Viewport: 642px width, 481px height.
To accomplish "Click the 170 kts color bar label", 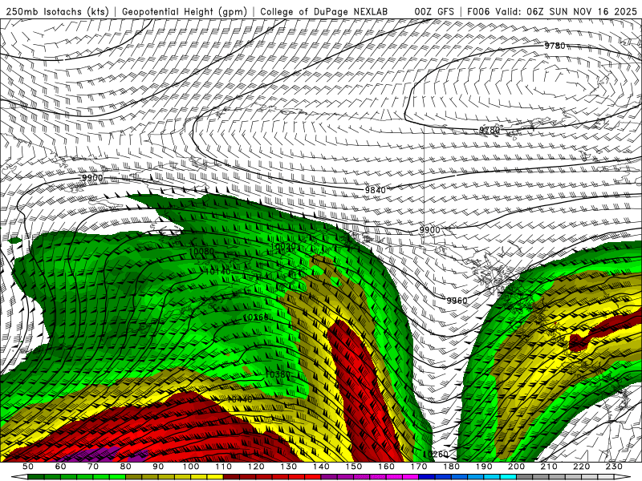I will pos(419,467).
